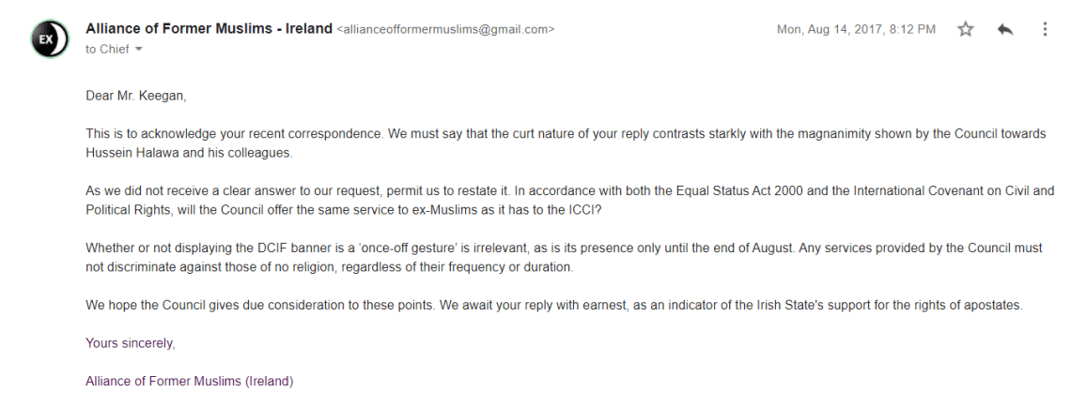1071x407 pixels.
Task: Click sender name Alliance of Former Muslims - Ireland
Action: 209,29
